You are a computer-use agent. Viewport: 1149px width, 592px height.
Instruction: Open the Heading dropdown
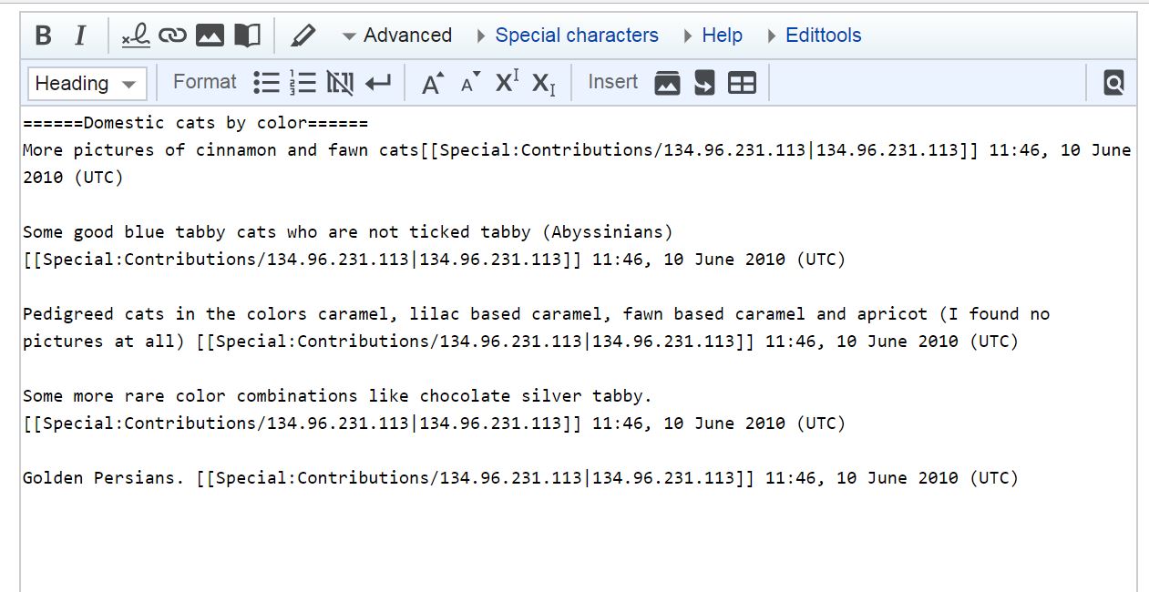(87, 83)
